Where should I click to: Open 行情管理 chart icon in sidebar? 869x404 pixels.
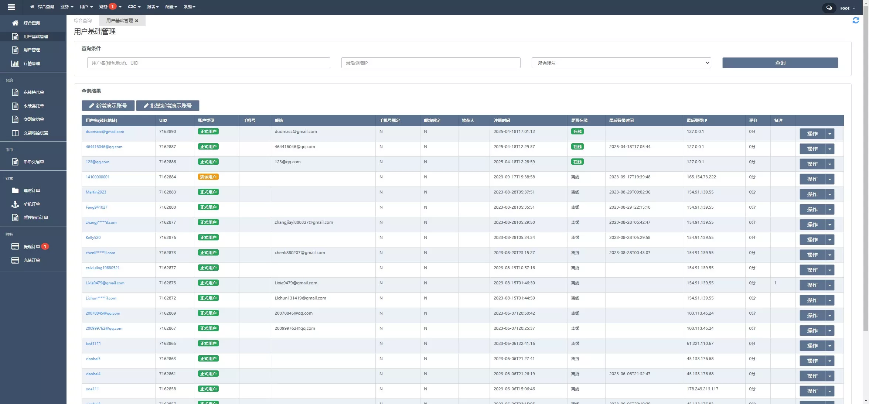click(x=15, y=64)
